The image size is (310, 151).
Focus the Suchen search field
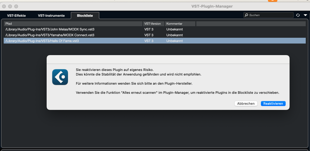click(269, 15)
